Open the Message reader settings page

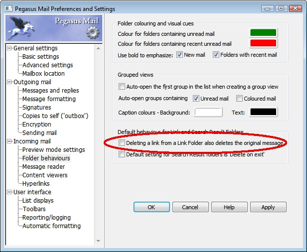click(43, 167)
